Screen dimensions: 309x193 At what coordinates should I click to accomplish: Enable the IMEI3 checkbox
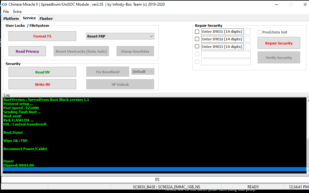point(197,46)
